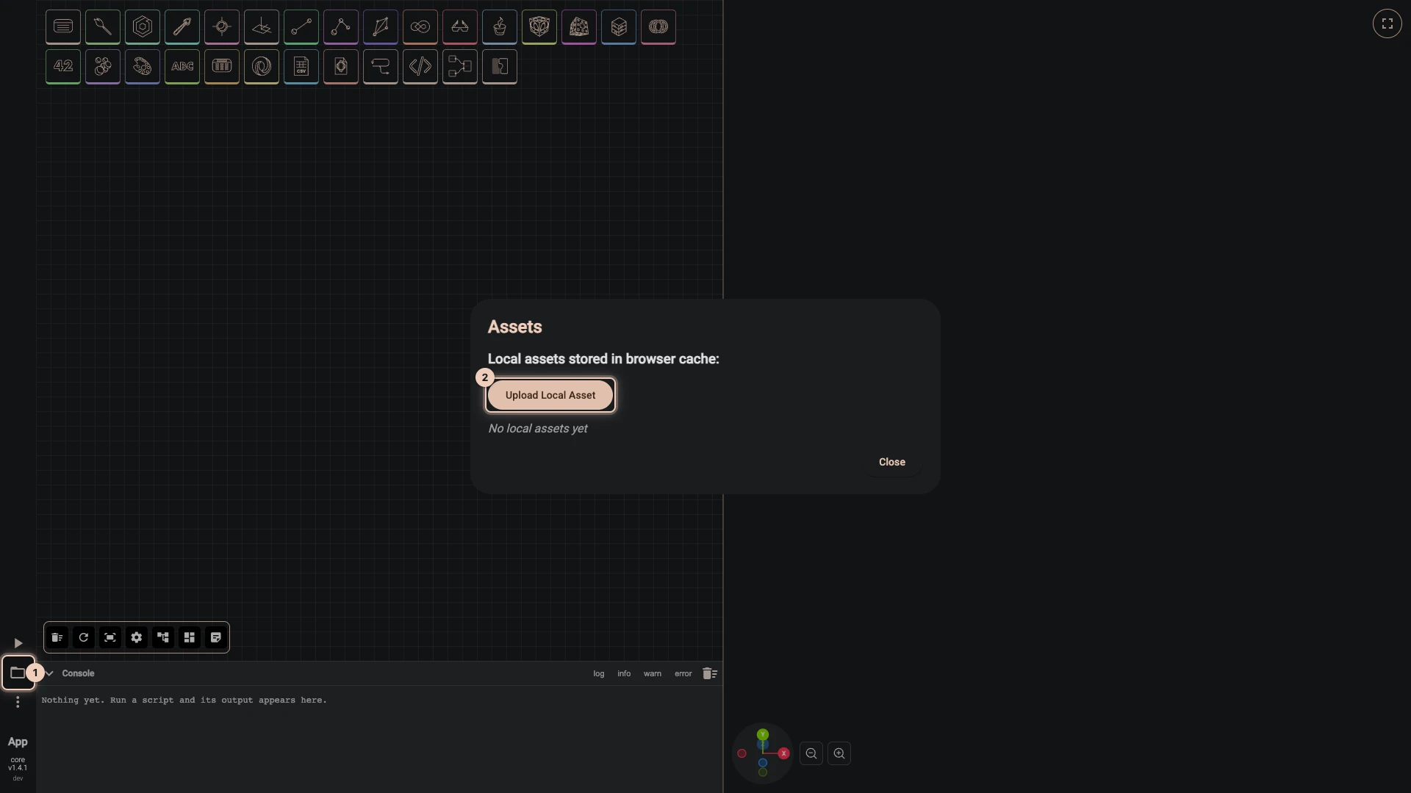
Task: Click the gear settings icon in canvas toolbar
Action: [x=137, y=637]
